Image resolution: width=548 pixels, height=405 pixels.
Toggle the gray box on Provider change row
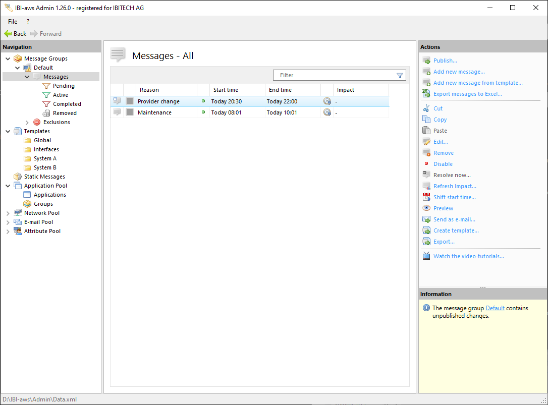130,101
